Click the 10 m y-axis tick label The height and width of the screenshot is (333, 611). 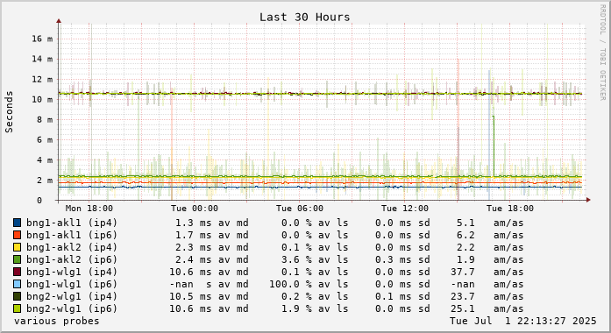(x=42, y=99)
